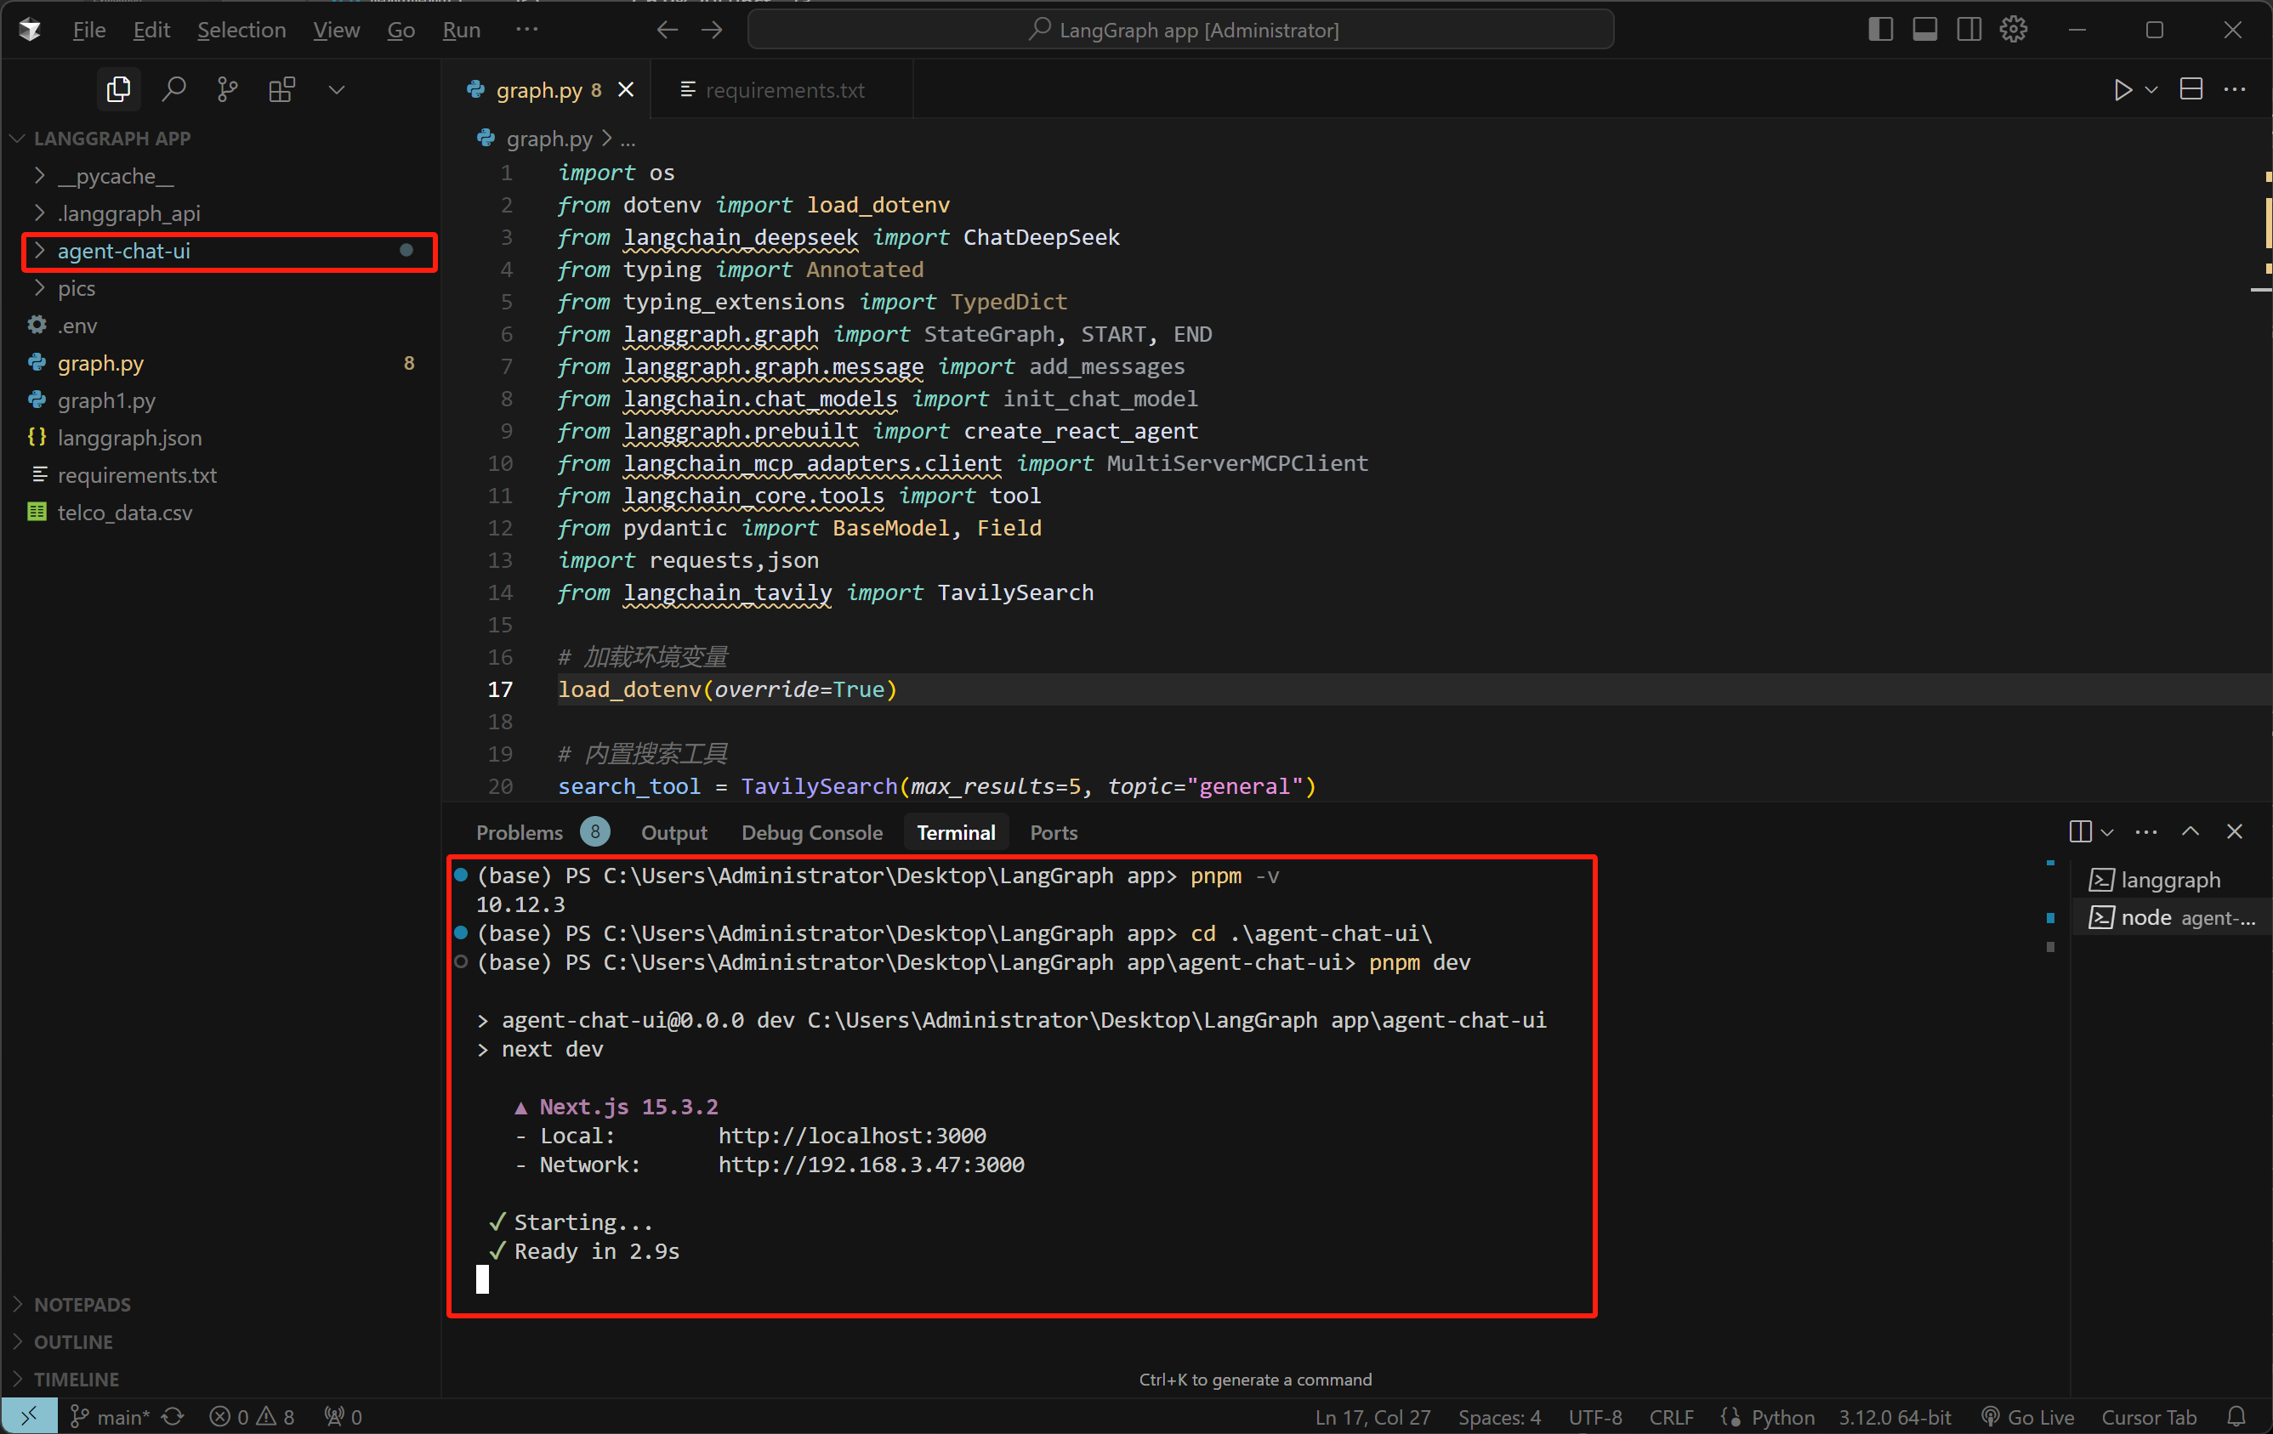Split the terminal icon

pyautogui.click(x=2079, y=832)
